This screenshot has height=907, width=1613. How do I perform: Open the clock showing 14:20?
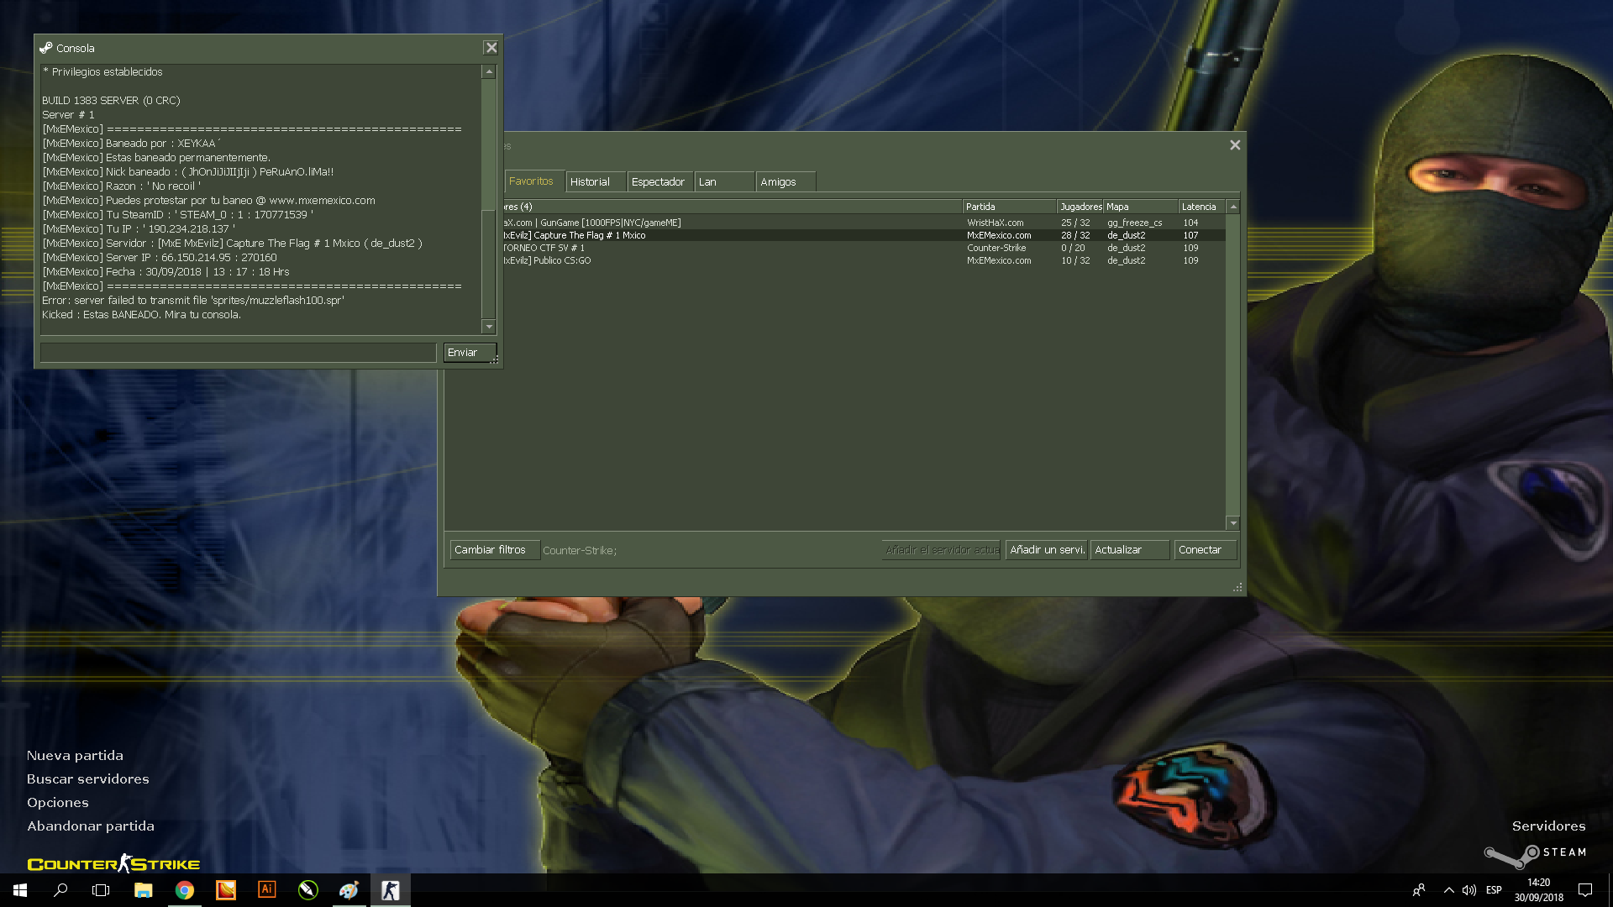tap(1538, 890)
